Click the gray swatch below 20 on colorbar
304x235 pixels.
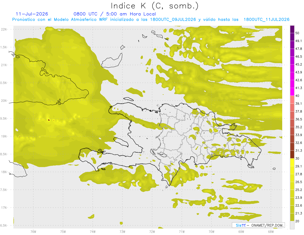tap(292, 225)
